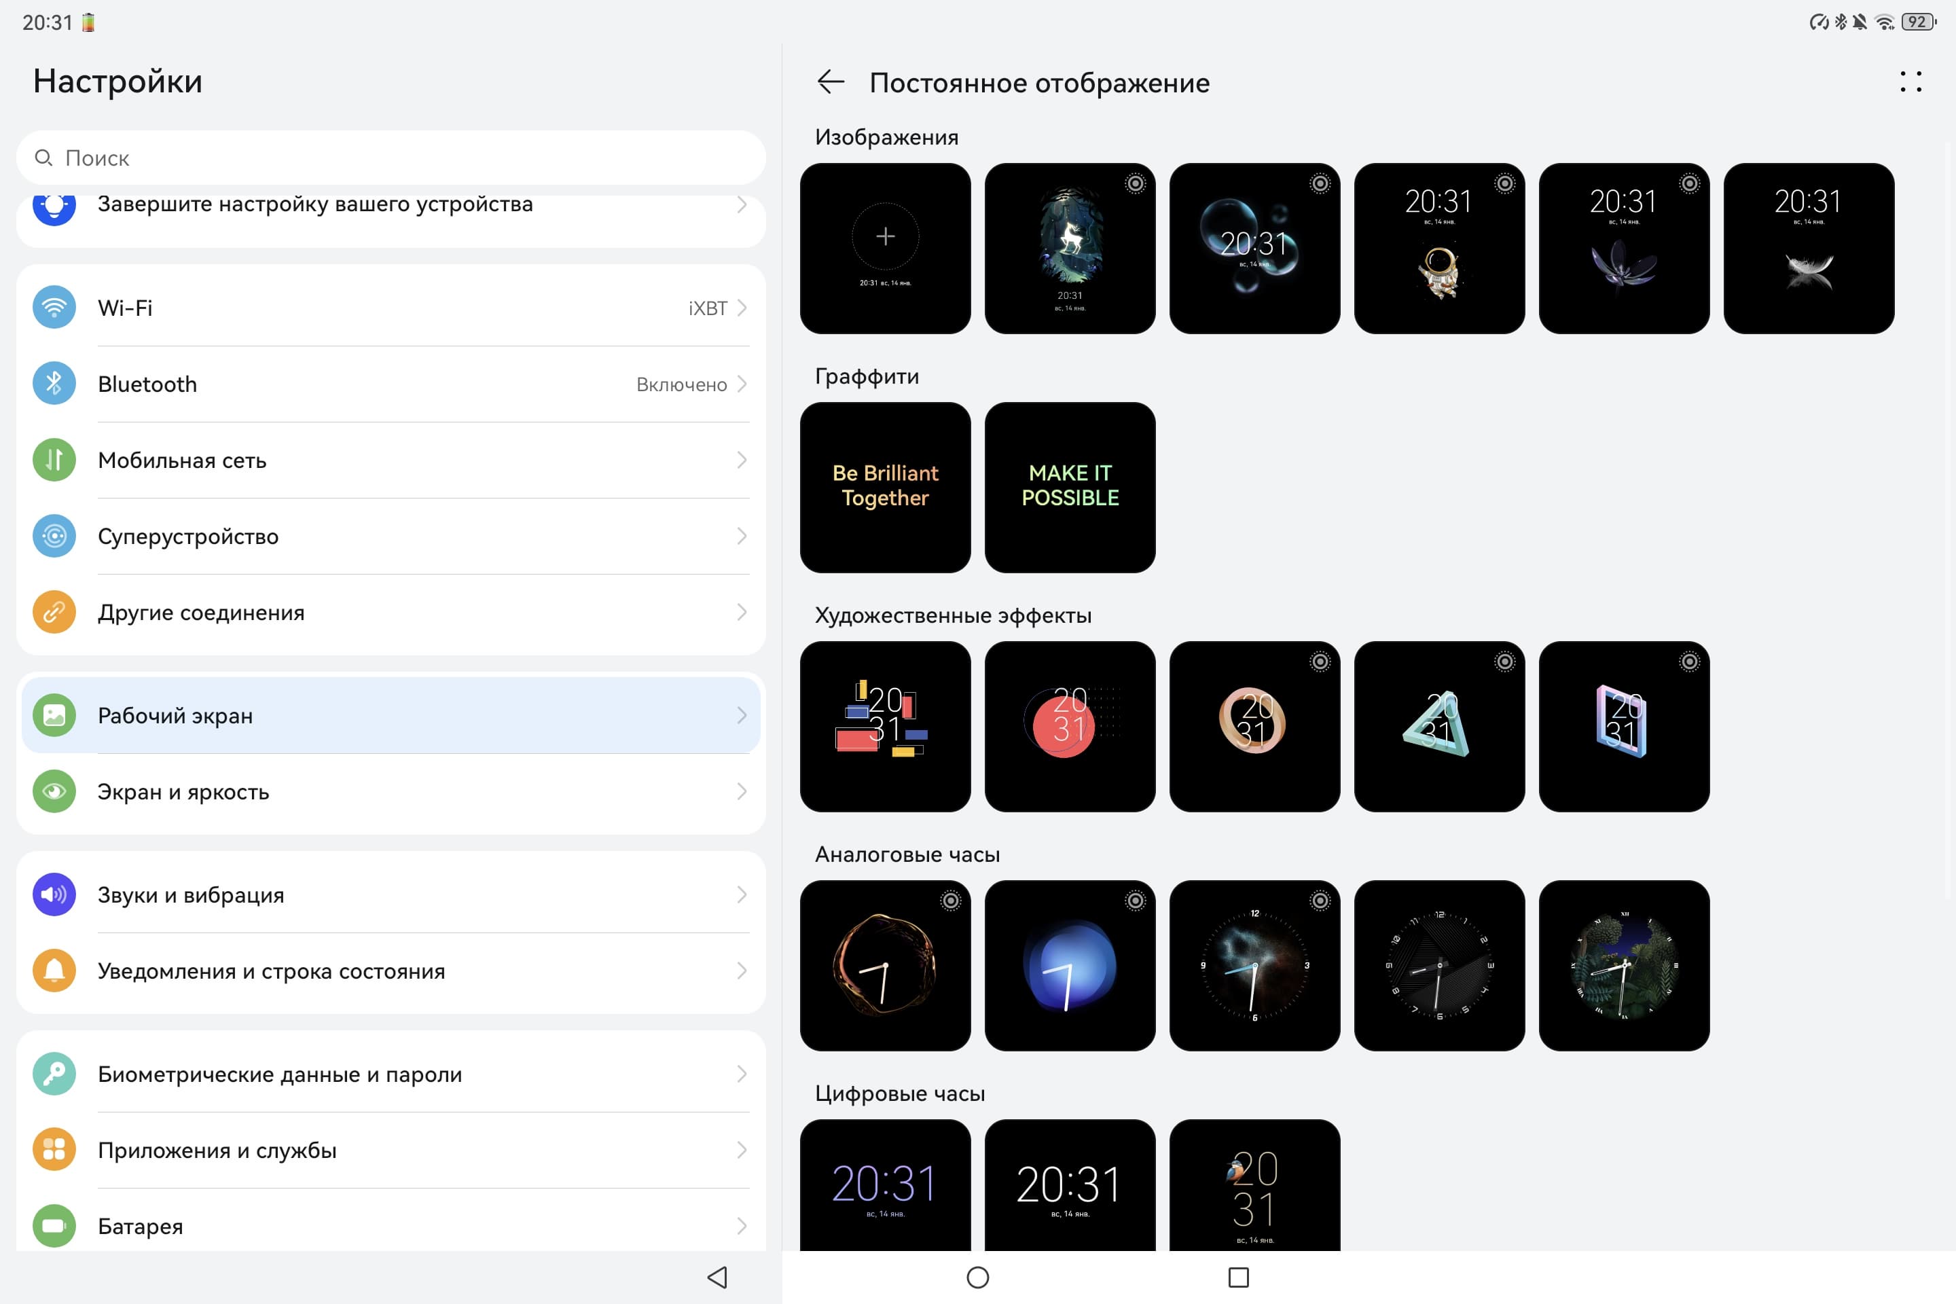This screenshot has height=1304, width=1956.
Task: Expand Экран и яркость settings chevron
Action: pos(741,792)
